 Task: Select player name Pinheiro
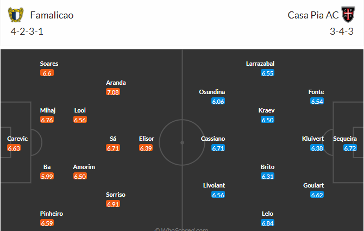tap(52, 214)
